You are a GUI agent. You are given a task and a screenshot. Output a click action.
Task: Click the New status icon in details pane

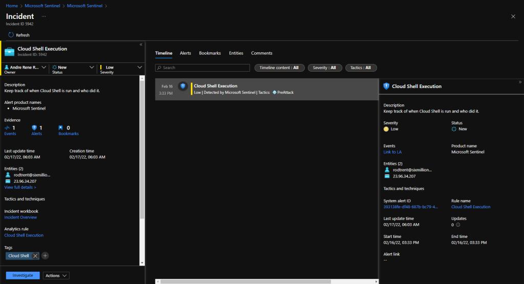coord(454,129)
